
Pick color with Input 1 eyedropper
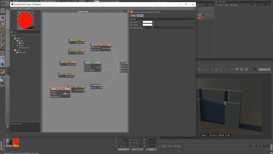coord(154,22)
